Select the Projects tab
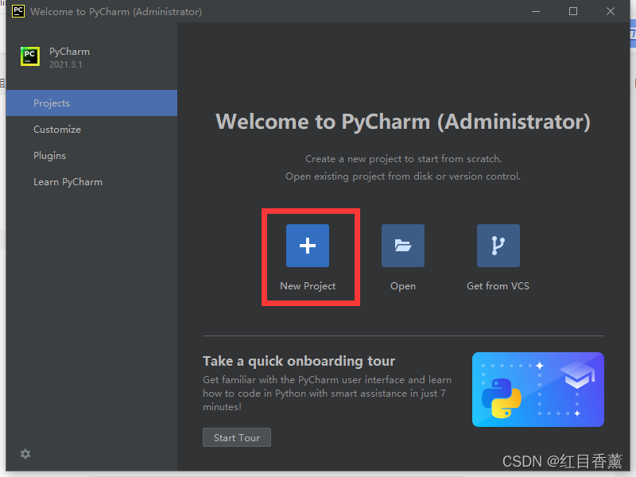 coord(91,103)
